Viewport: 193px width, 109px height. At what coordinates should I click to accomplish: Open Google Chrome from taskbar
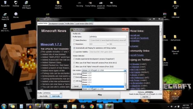tap(92, 106)
